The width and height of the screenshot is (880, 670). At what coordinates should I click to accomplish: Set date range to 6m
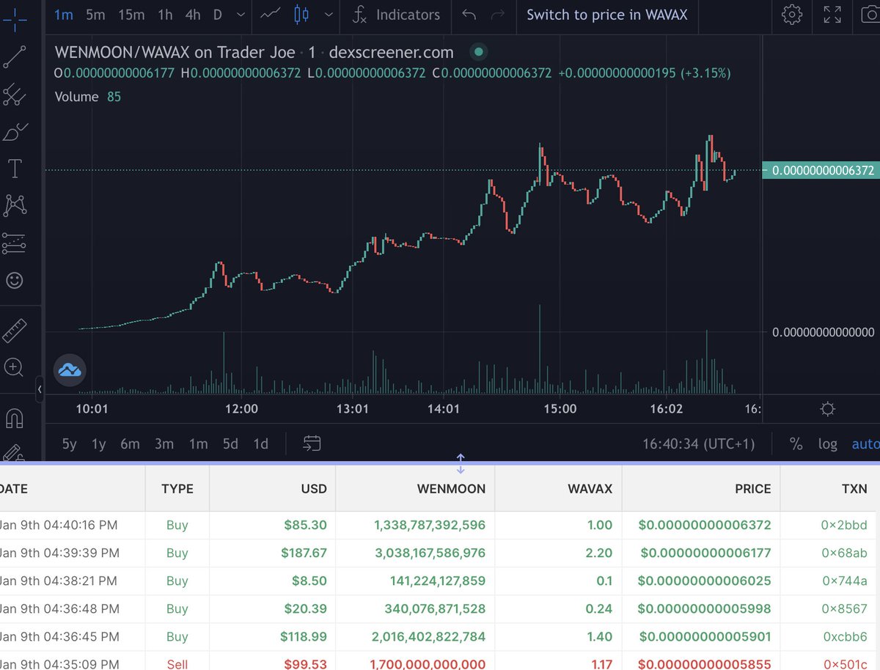coord(130,443)
